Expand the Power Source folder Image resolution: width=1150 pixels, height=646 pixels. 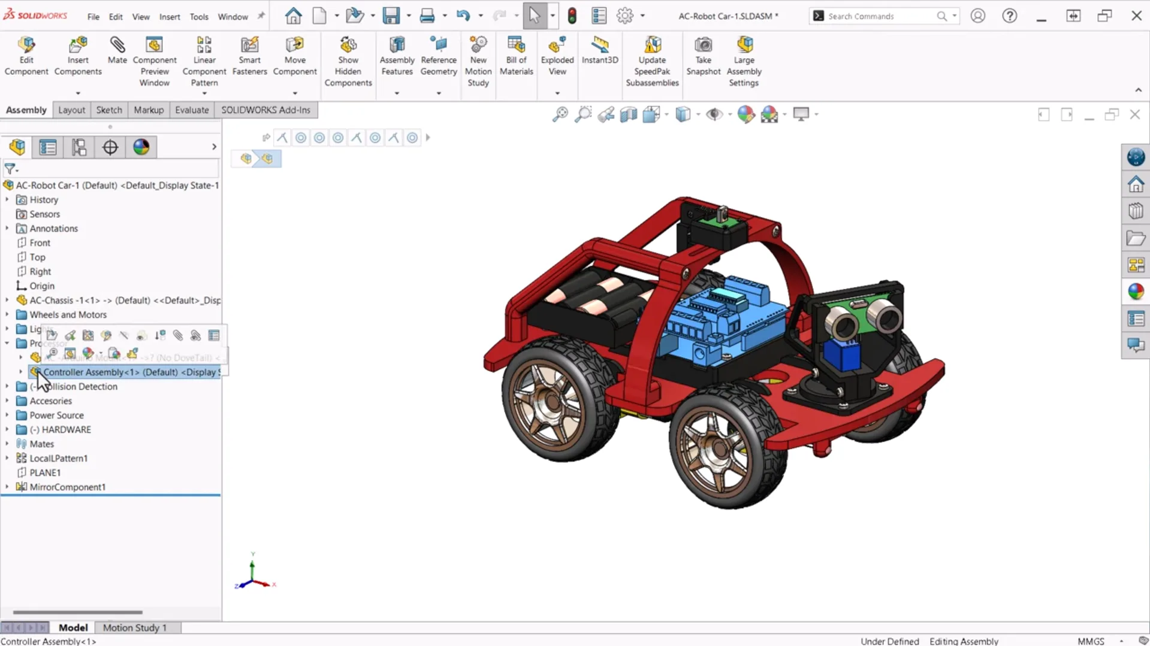[x=7, y=415]
